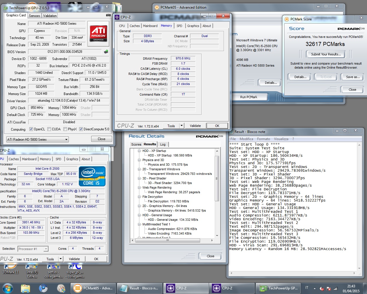Click the Result Details vertical scrollbar thumb
Viewport: 367px width, 294px height.
tap(217, 178)
